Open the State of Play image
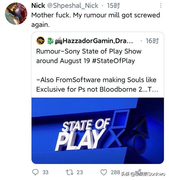Viewport: 169px width, 180px height. pyautogui.click(x=97, y=130)
